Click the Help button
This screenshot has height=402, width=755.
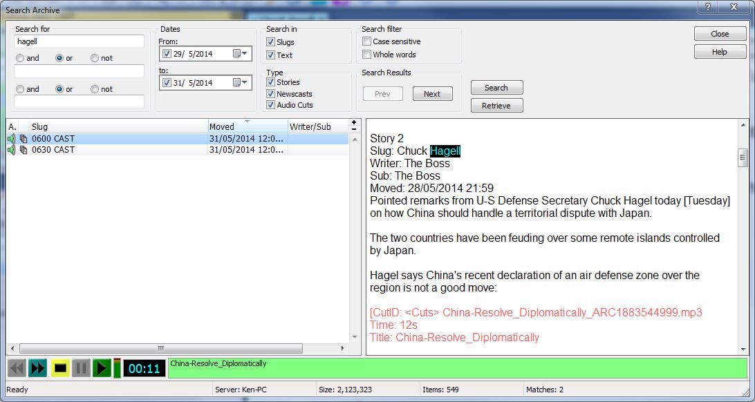(x=720, y=52)
